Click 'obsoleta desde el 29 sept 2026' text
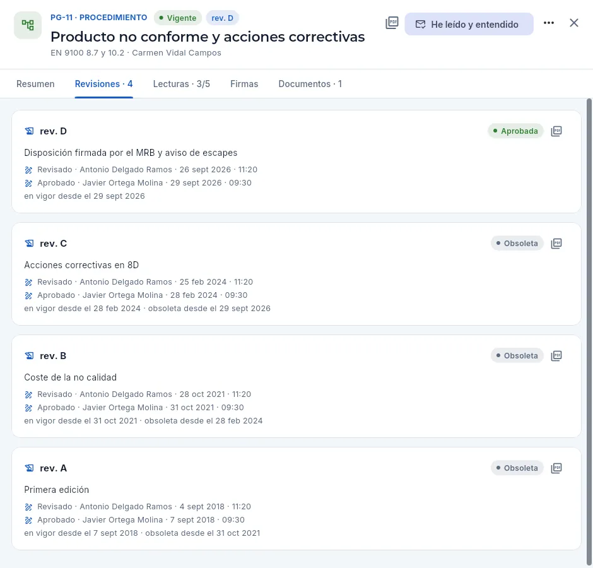 [x=209, y=309]
